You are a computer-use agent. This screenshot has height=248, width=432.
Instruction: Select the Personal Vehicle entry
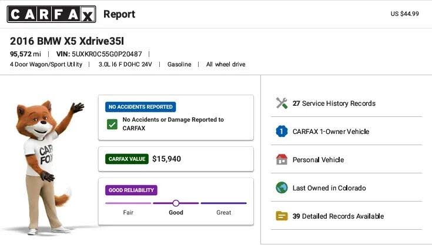[x=346, y=160]
